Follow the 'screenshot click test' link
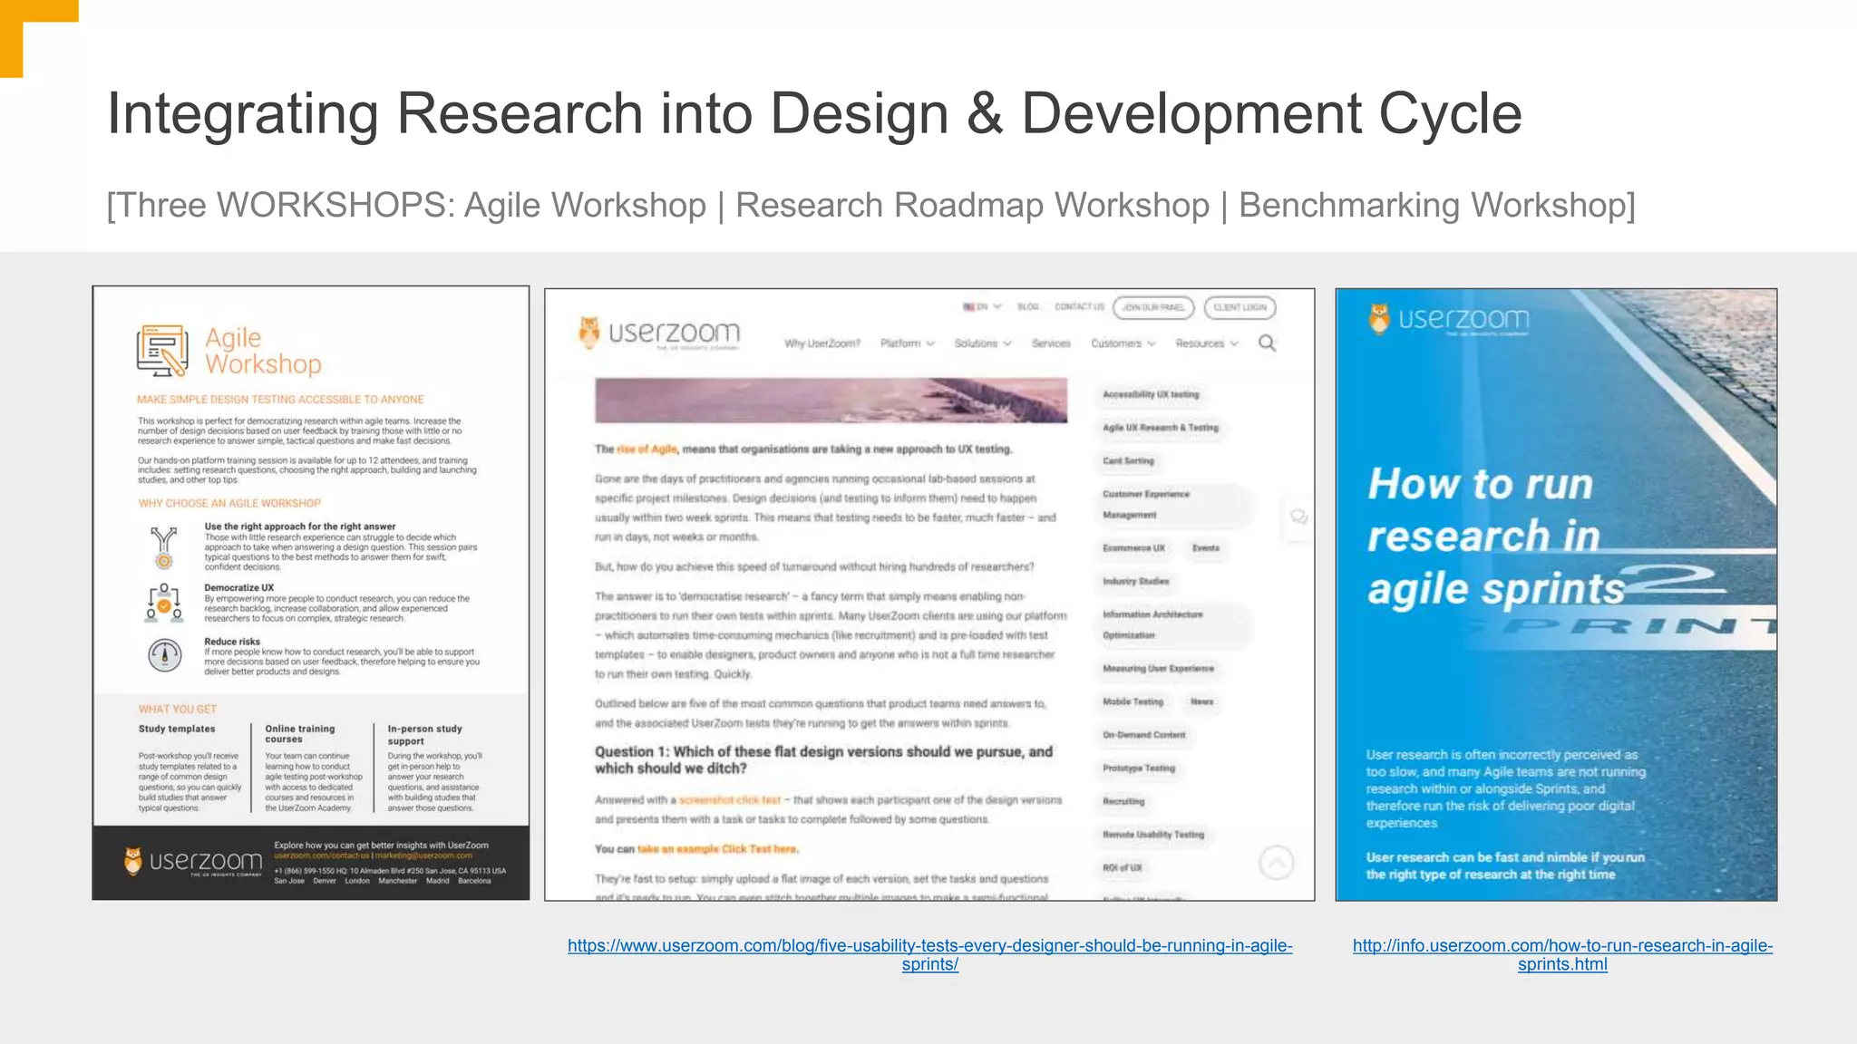Screen dimensions: 1857x1044 [730, 800]
